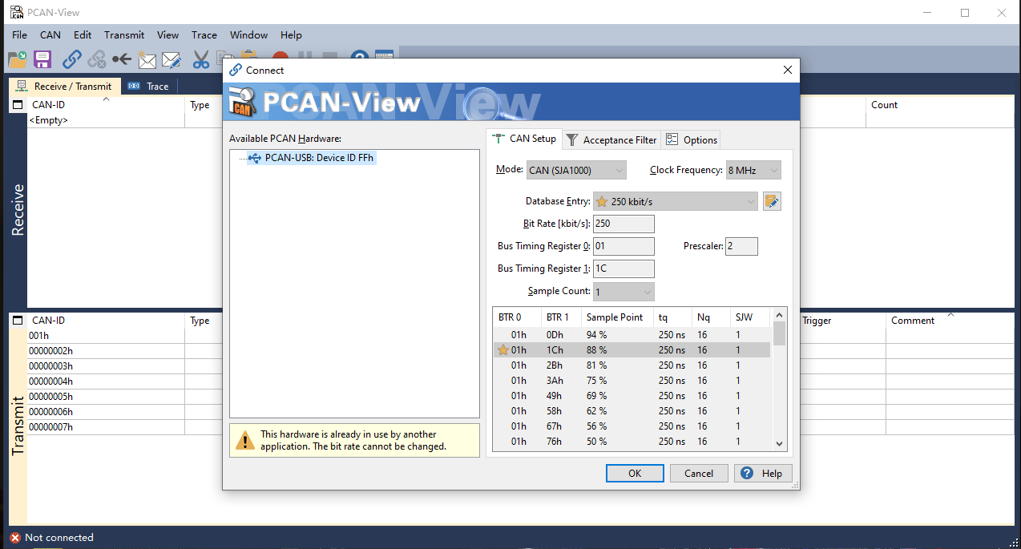Click Cancel in the Connect dialog
This screenshot has width=1021, height=549.
[699, 474]
